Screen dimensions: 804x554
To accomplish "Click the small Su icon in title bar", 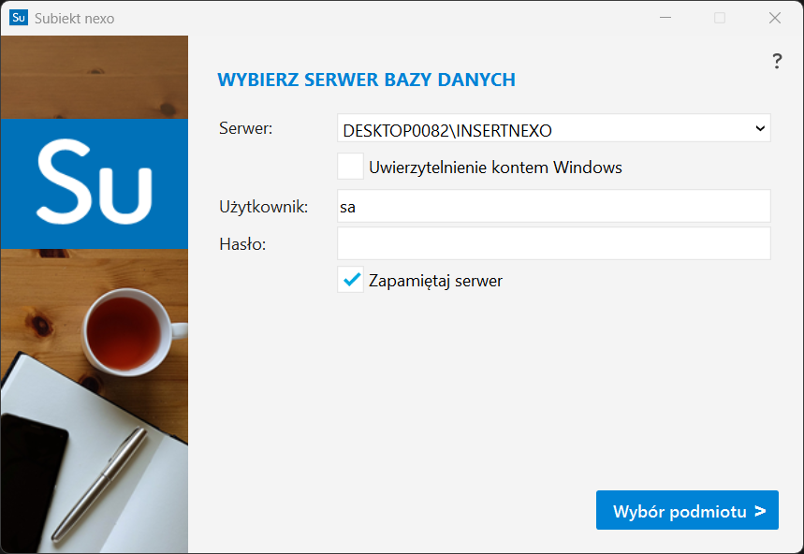I will click(x=19, y=18).
